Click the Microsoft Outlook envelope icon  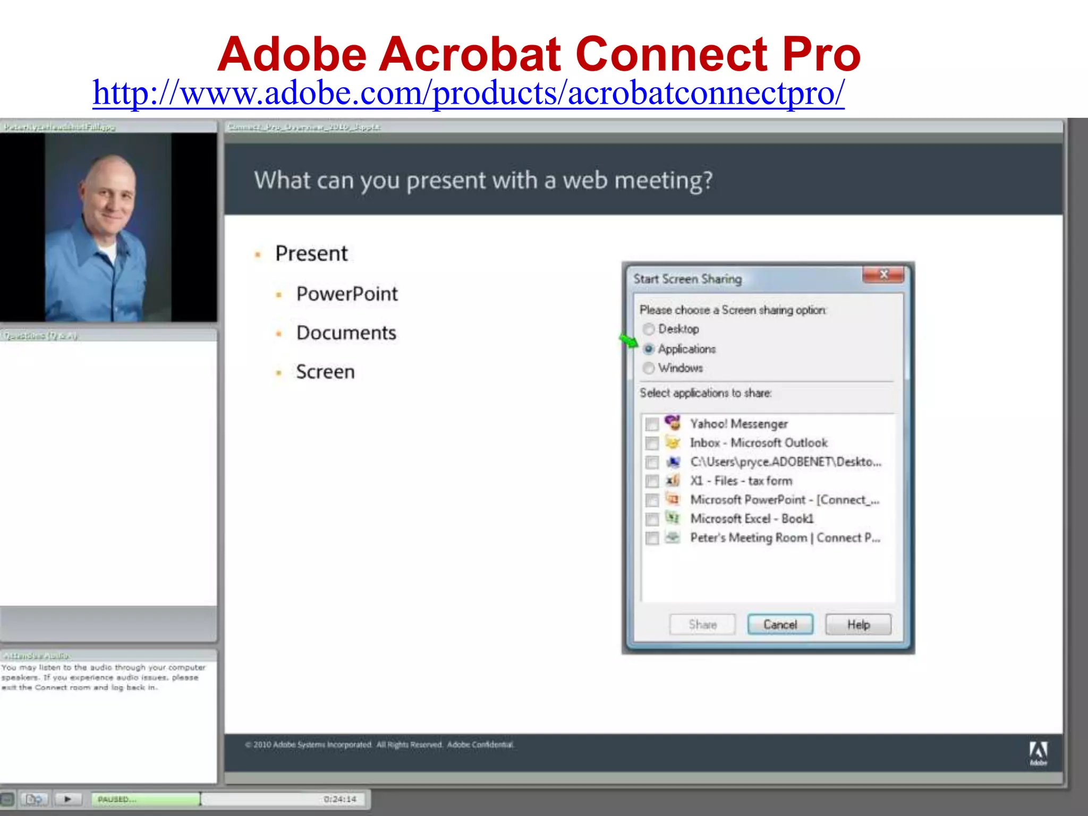pos(673,443)
